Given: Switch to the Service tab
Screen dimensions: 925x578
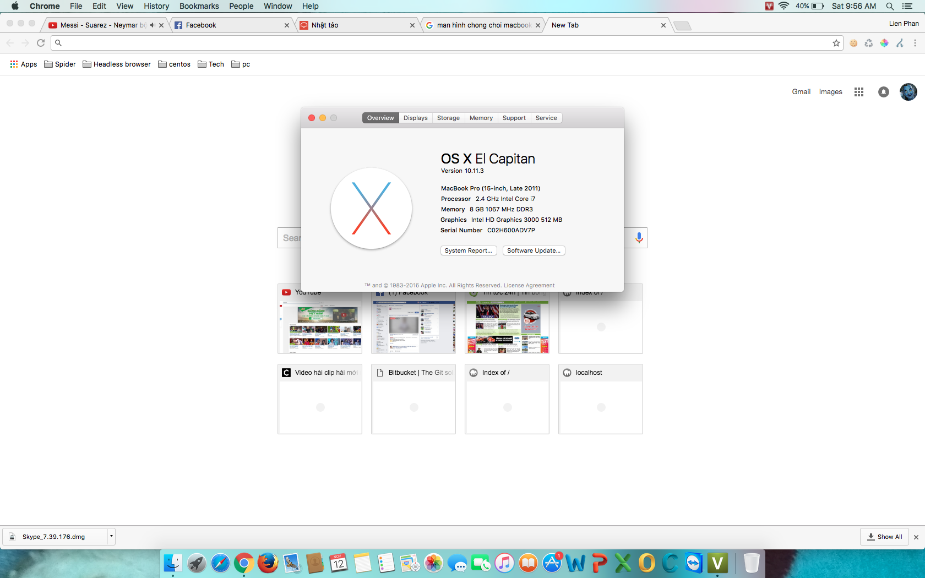Looking at the screenshot, I should pos(546,118).
